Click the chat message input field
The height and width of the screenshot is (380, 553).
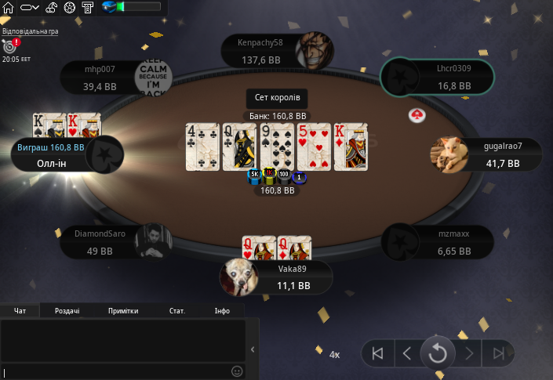click(116, 372)
